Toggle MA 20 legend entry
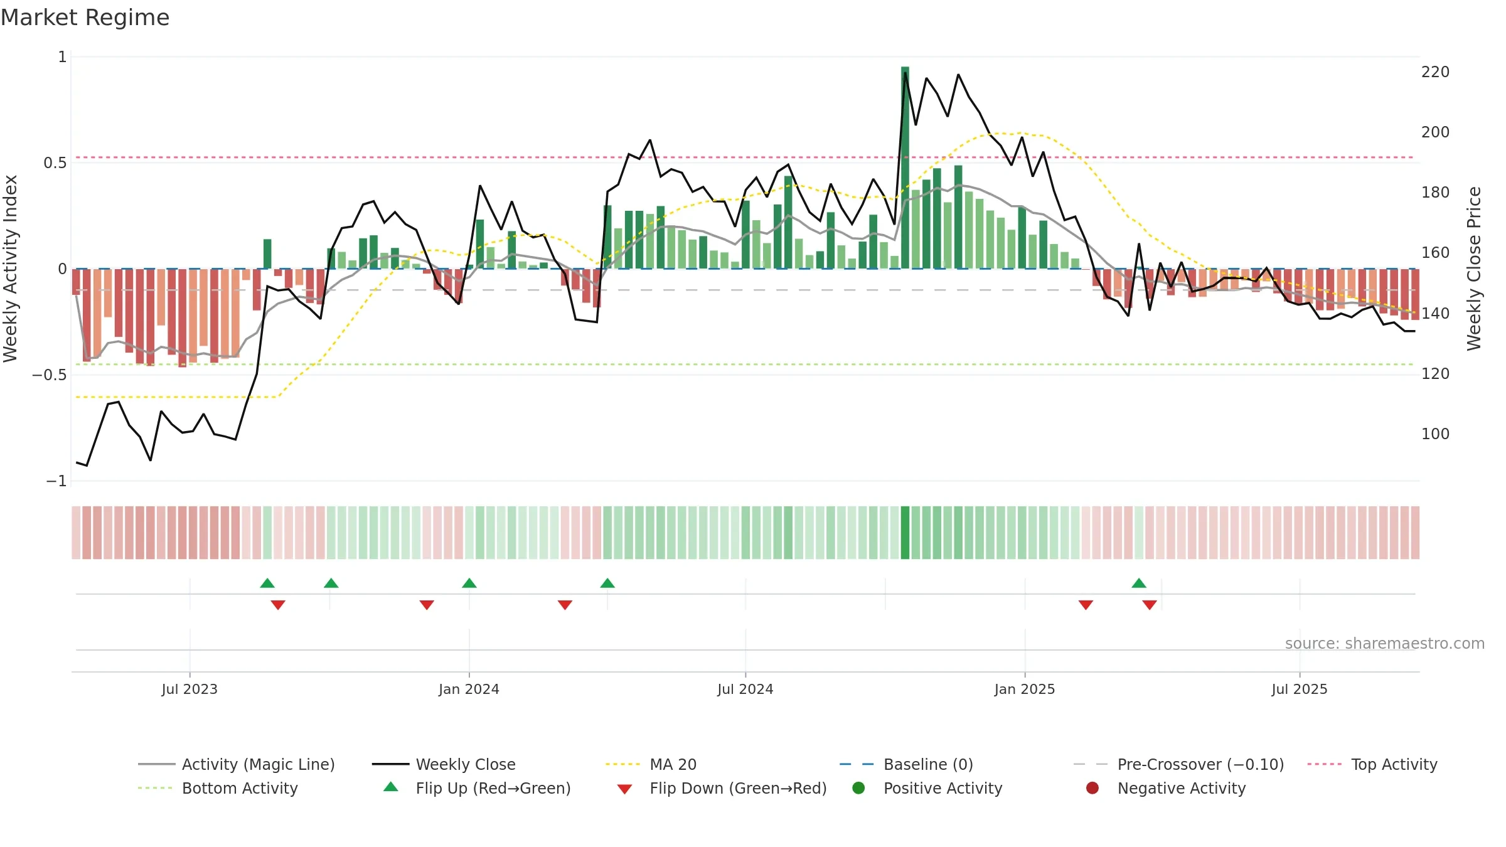Viewport: 1506px width, 847px height. 651,764
